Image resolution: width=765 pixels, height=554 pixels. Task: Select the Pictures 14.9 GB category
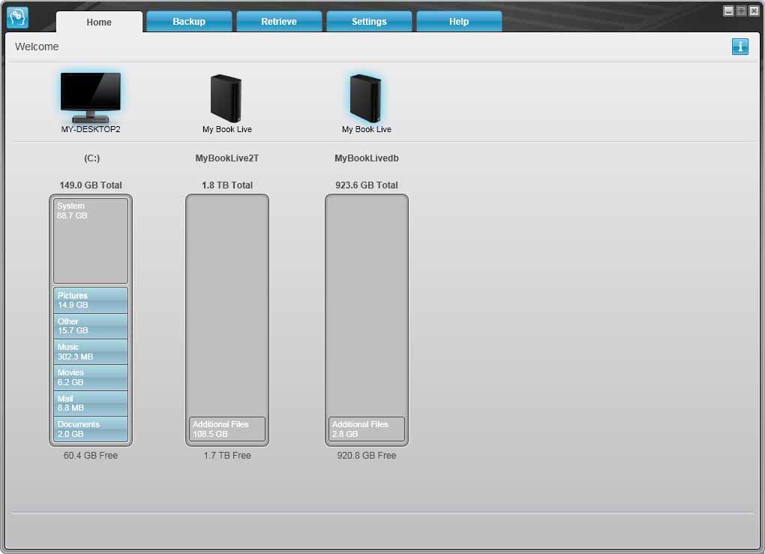[91, 300]
